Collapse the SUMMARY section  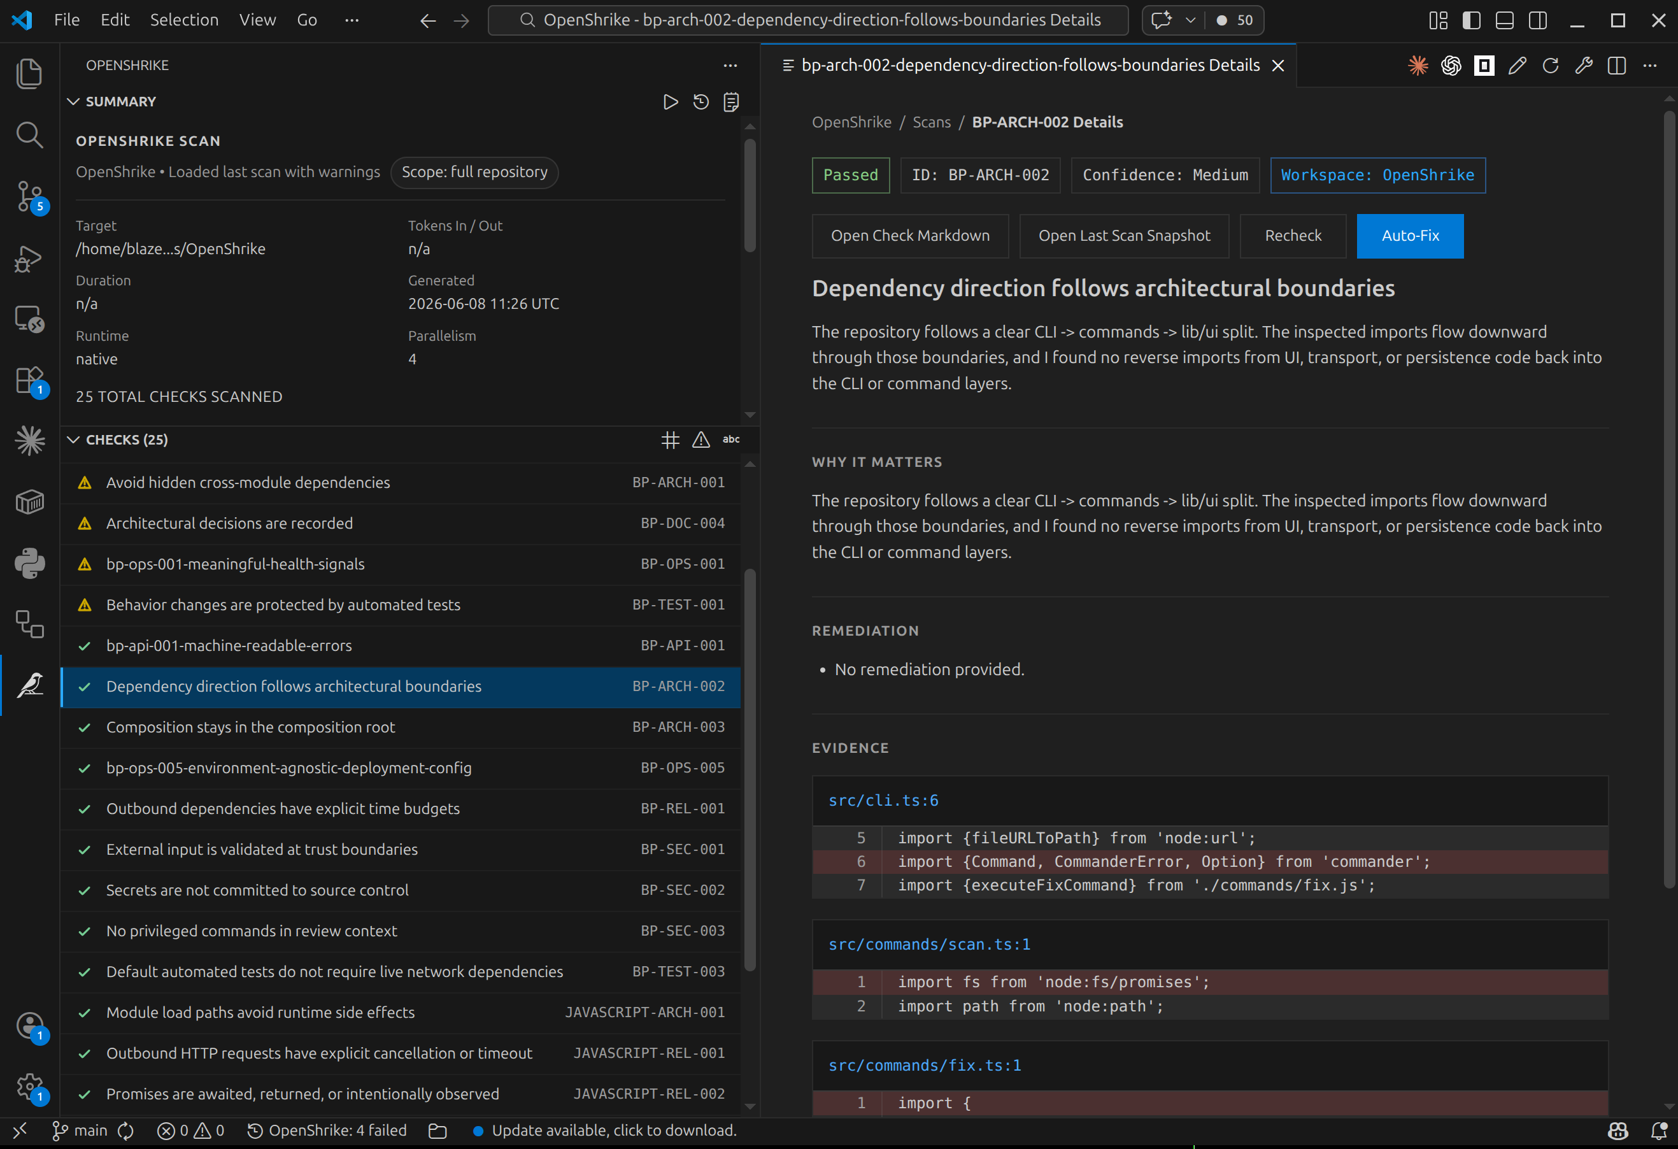[73, 102]
